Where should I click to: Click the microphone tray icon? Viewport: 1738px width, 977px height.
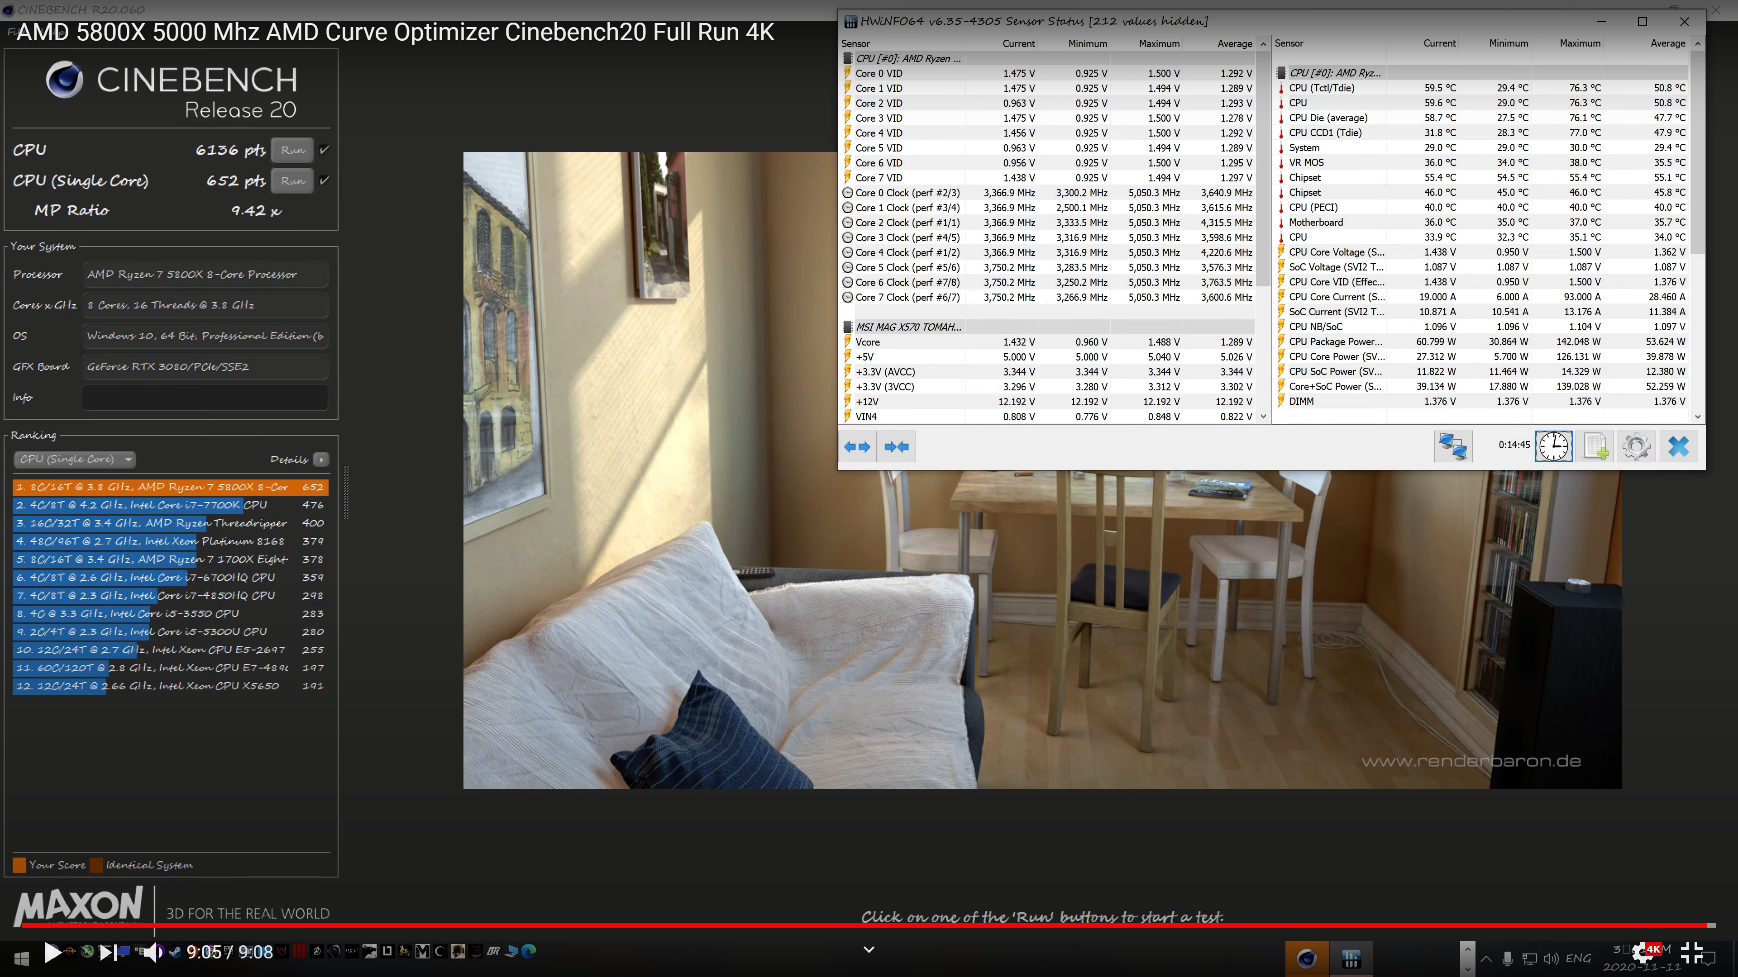point(1507,958)
